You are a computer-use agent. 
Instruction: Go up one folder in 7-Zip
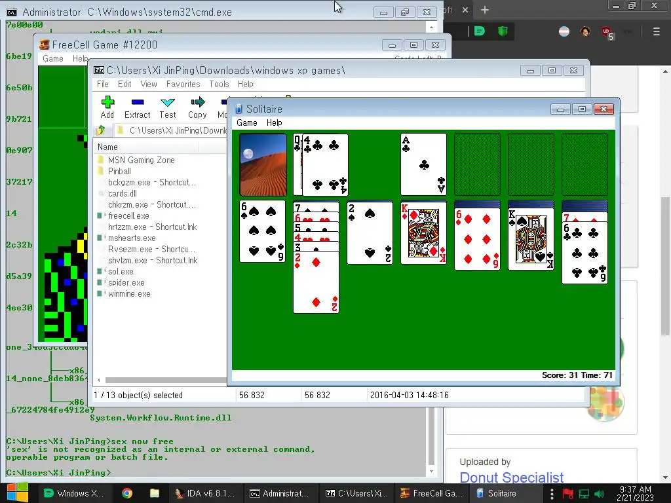point(101,130)
